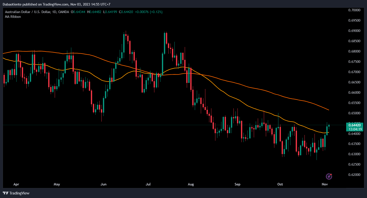
Task: Click the 0.69000 price axis label
Action: 354,31
